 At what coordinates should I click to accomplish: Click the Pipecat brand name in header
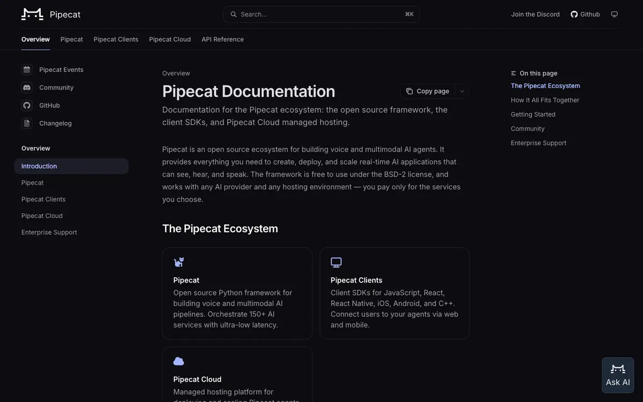coord(65,14)
